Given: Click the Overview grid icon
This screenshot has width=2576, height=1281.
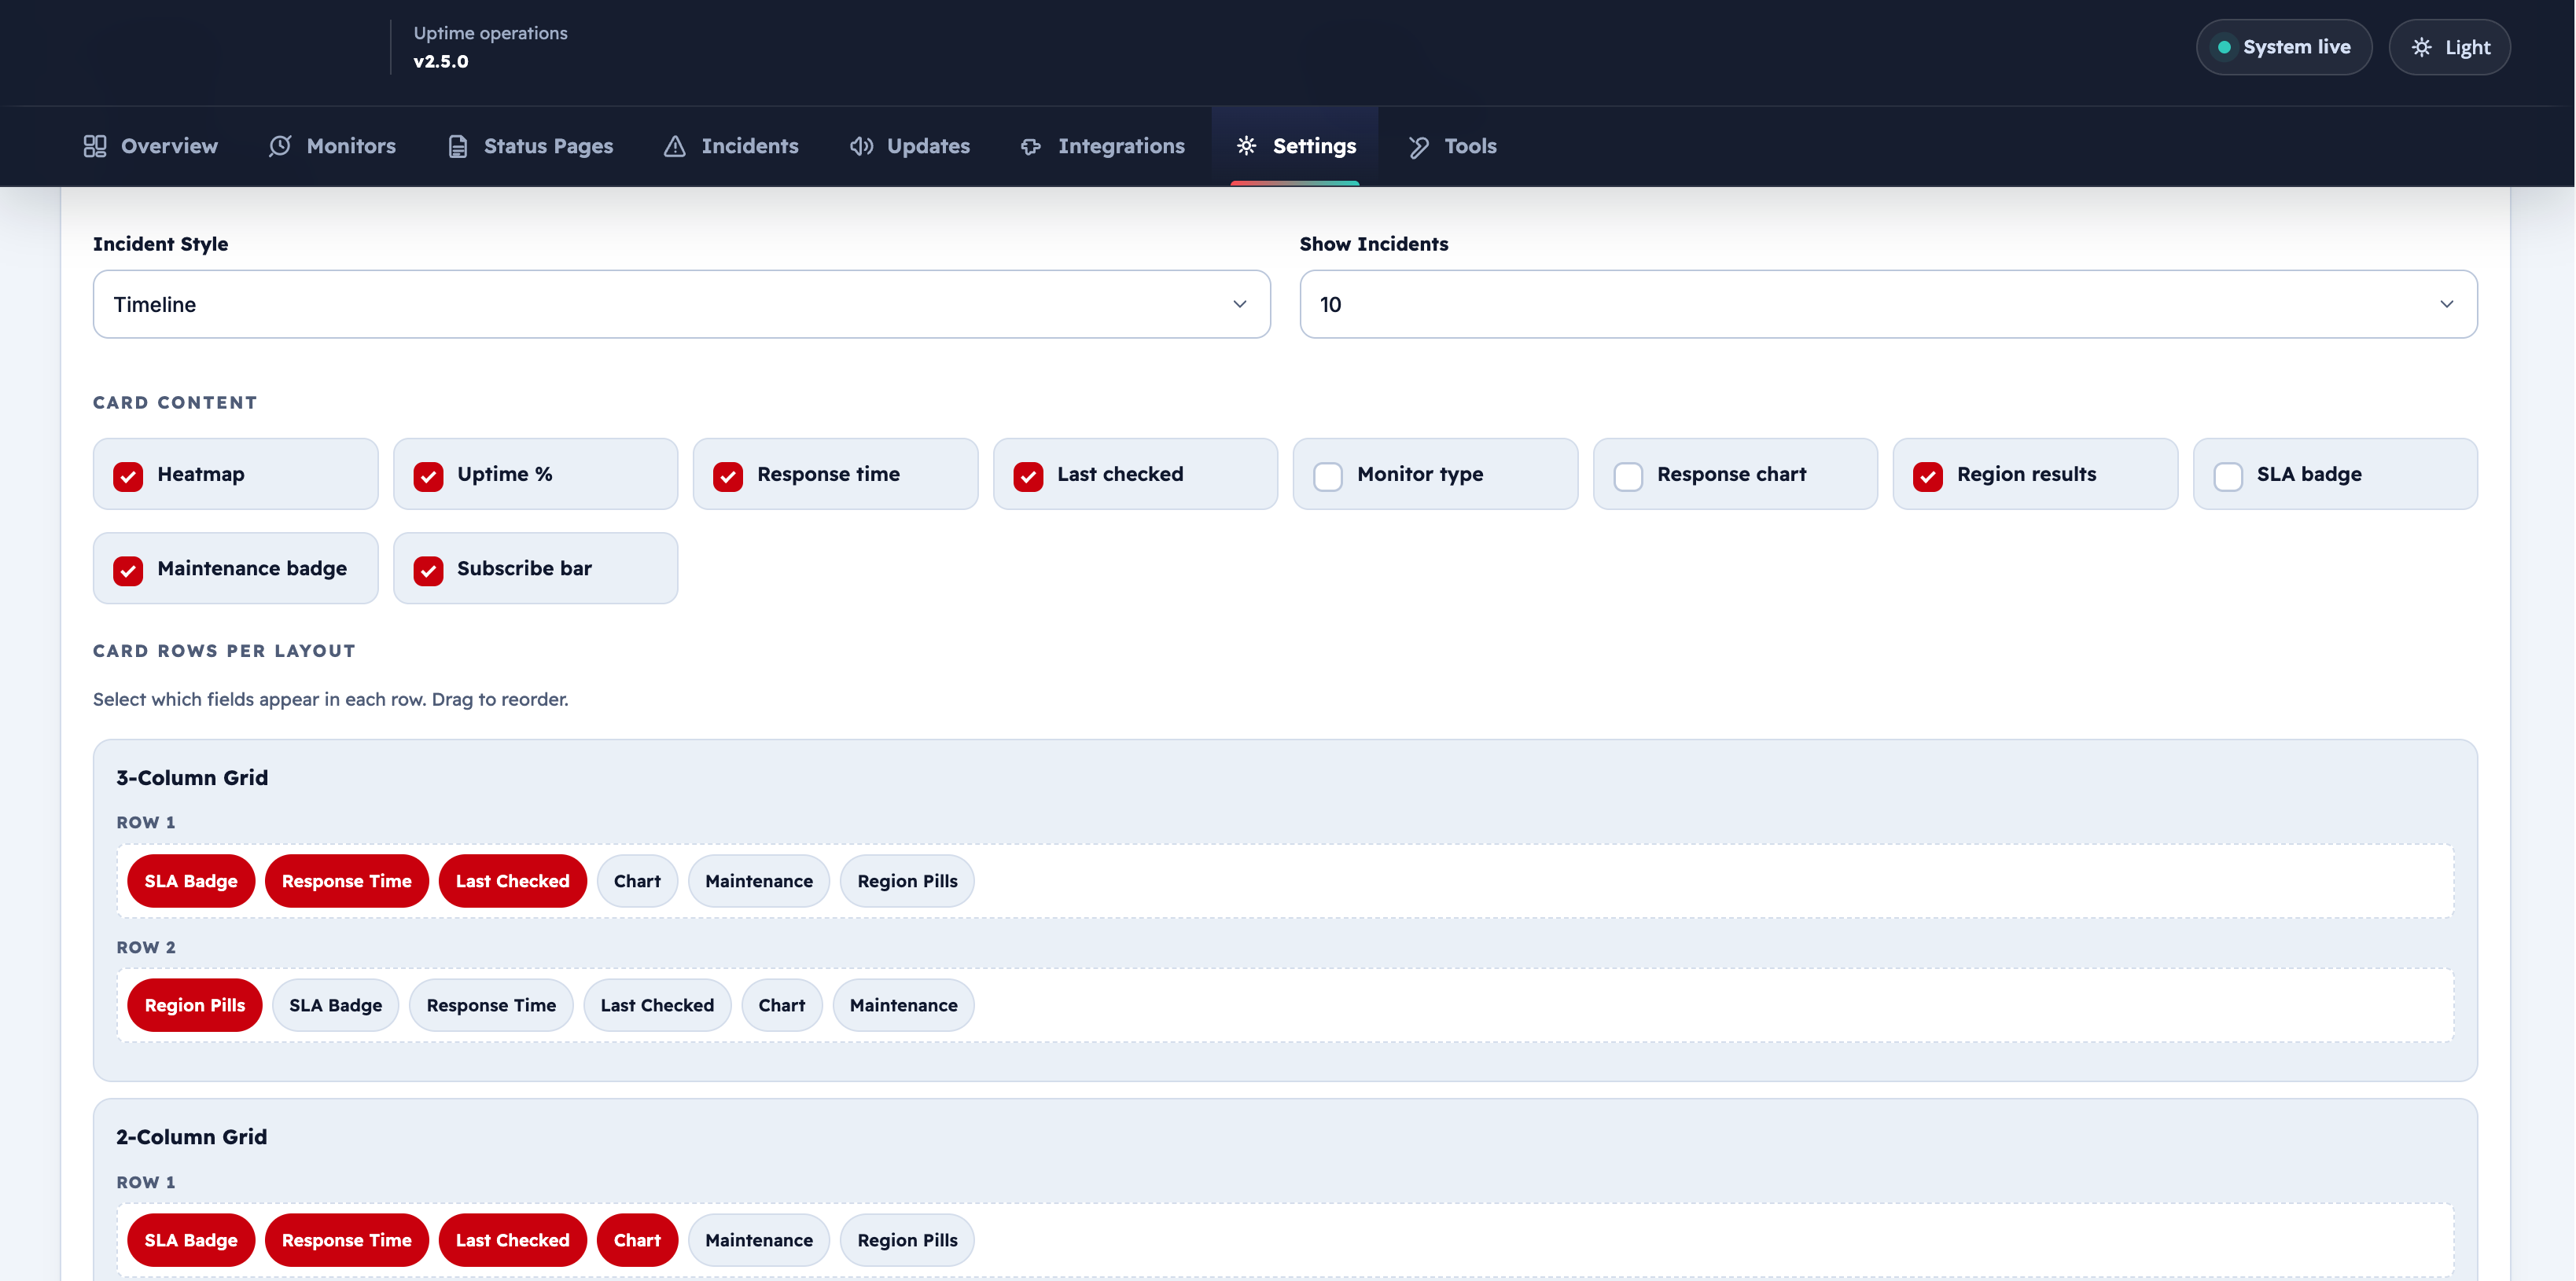Looking at the screenshot, I should point(95,146).
